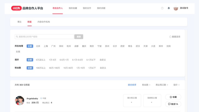Screen dimensions: 199x112
Task: Filter location by 宁波
Action: (x=99, y=46)
